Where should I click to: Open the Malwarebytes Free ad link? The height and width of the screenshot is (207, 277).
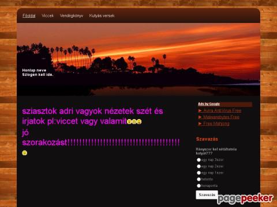coord(221,117)
